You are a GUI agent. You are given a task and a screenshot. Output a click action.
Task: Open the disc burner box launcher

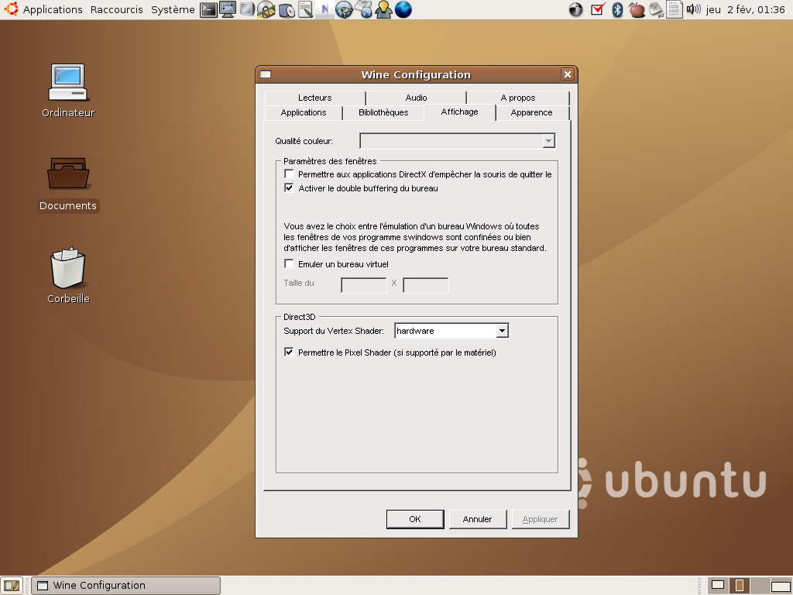tap(287, 9)
